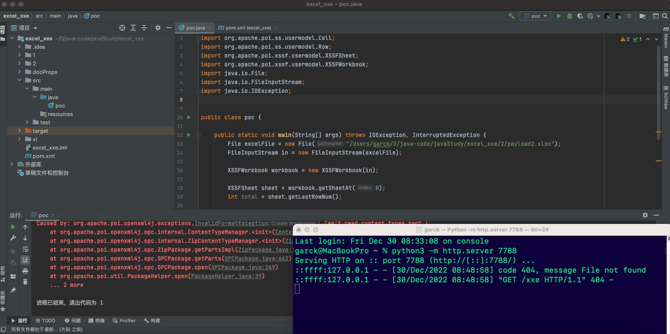Click run gutter arrow beside class poc
Screen dimensions: 670x334
click(189, 117)
